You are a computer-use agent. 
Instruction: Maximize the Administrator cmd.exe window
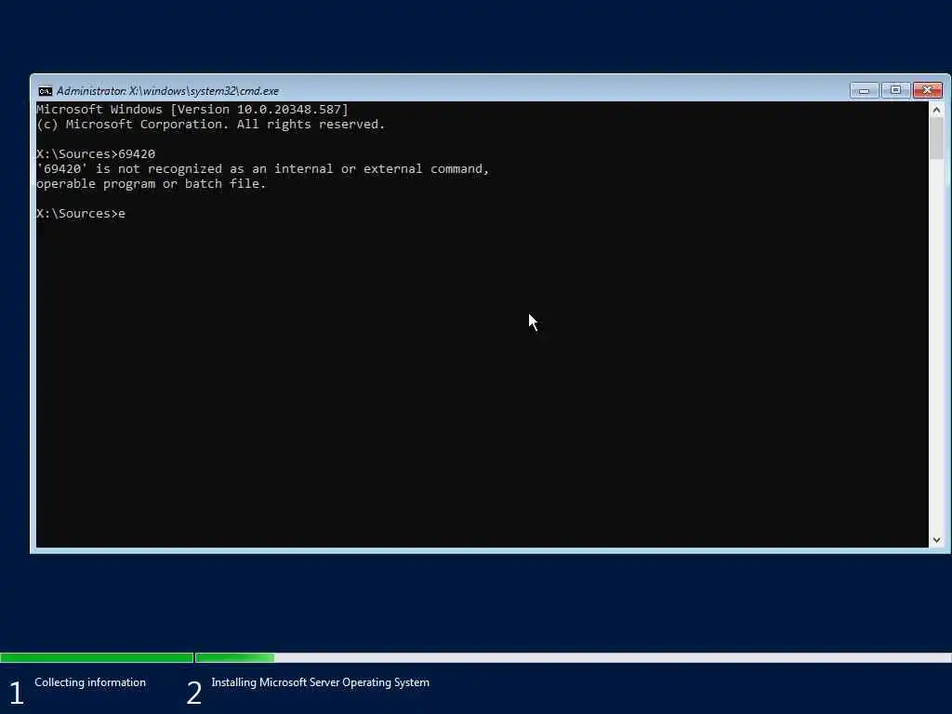[x=895, y=90]
